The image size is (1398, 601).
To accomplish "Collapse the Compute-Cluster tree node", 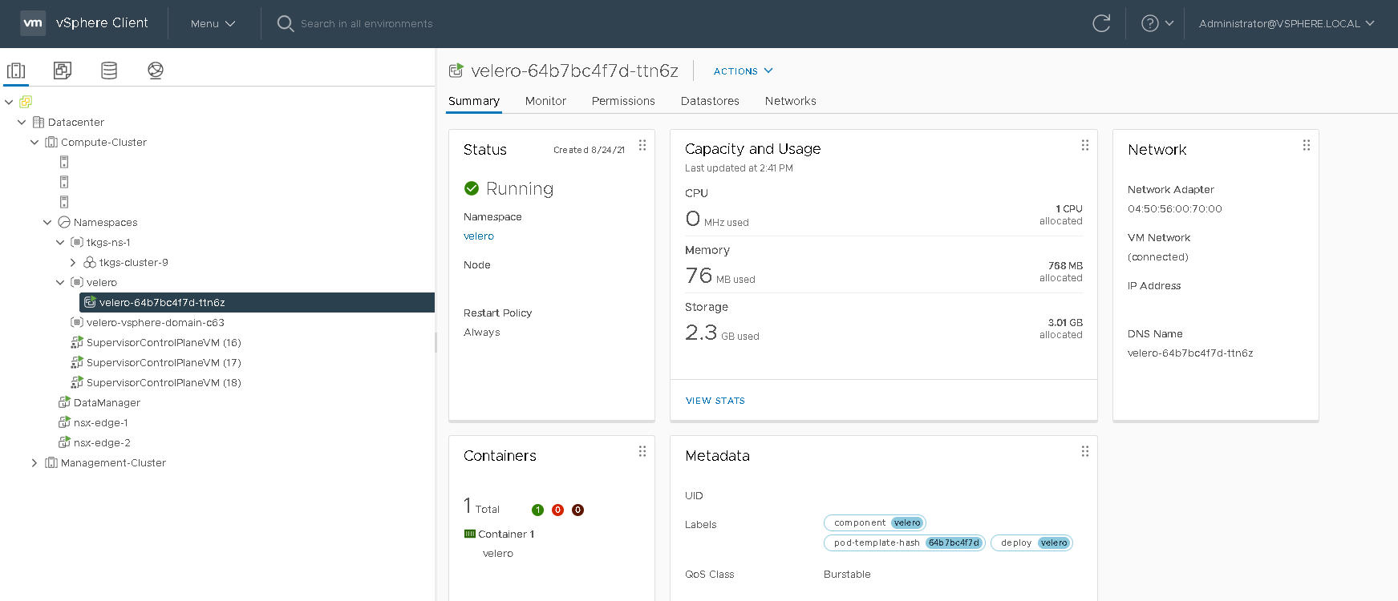I will pyautogui.click(x=34, y=142).
